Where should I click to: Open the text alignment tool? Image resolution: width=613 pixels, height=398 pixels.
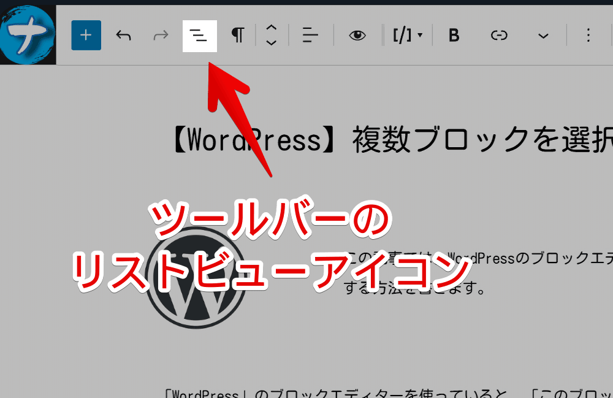pos(310,35)
